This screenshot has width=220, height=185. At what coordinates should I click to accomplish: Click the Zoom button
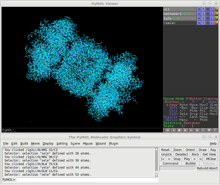(x=177, y=150)
